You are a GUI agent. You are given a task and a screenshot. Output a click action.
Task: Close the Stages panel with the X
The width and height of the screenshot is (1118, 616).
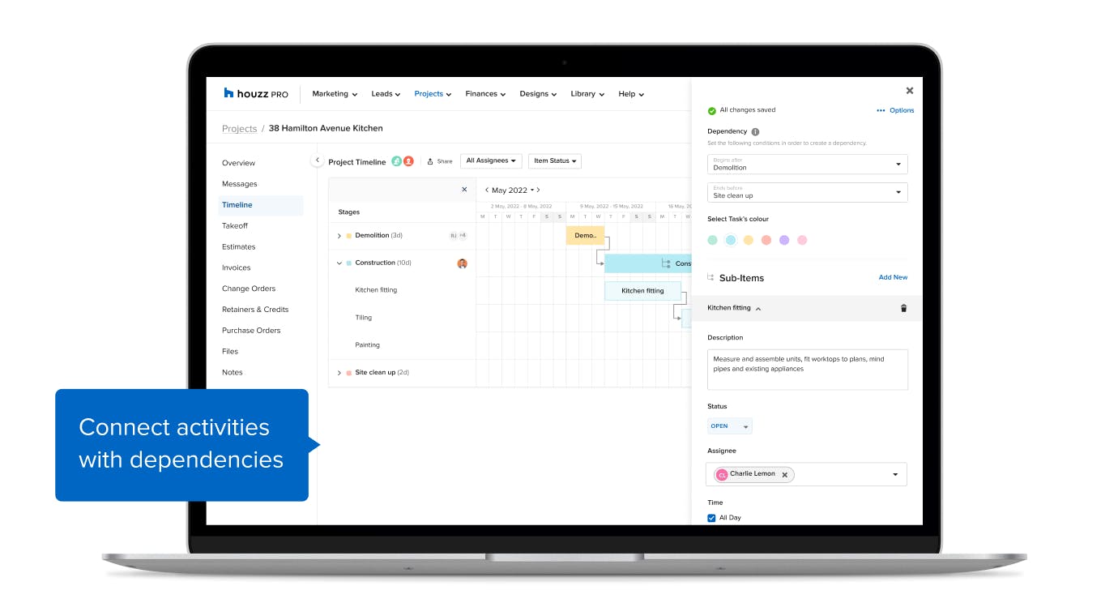click(464, 190)
